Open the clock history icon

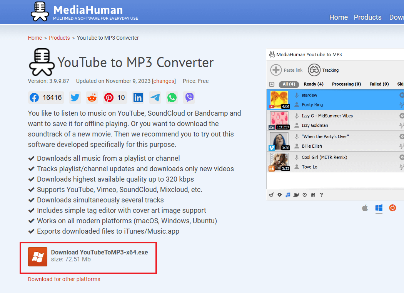(304, 195)
